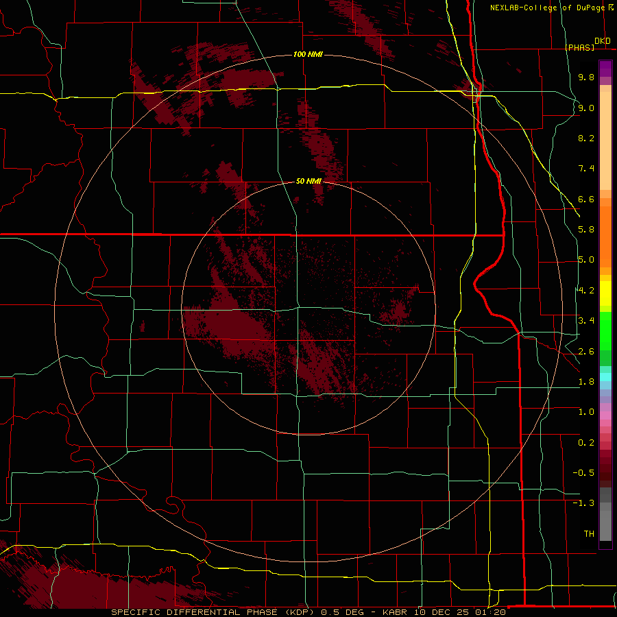Pick the pink band of the color bar

[x=605, y=415]
